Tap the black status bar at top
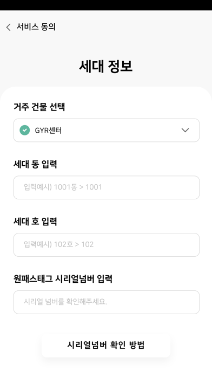 click(x=106, y=5)
